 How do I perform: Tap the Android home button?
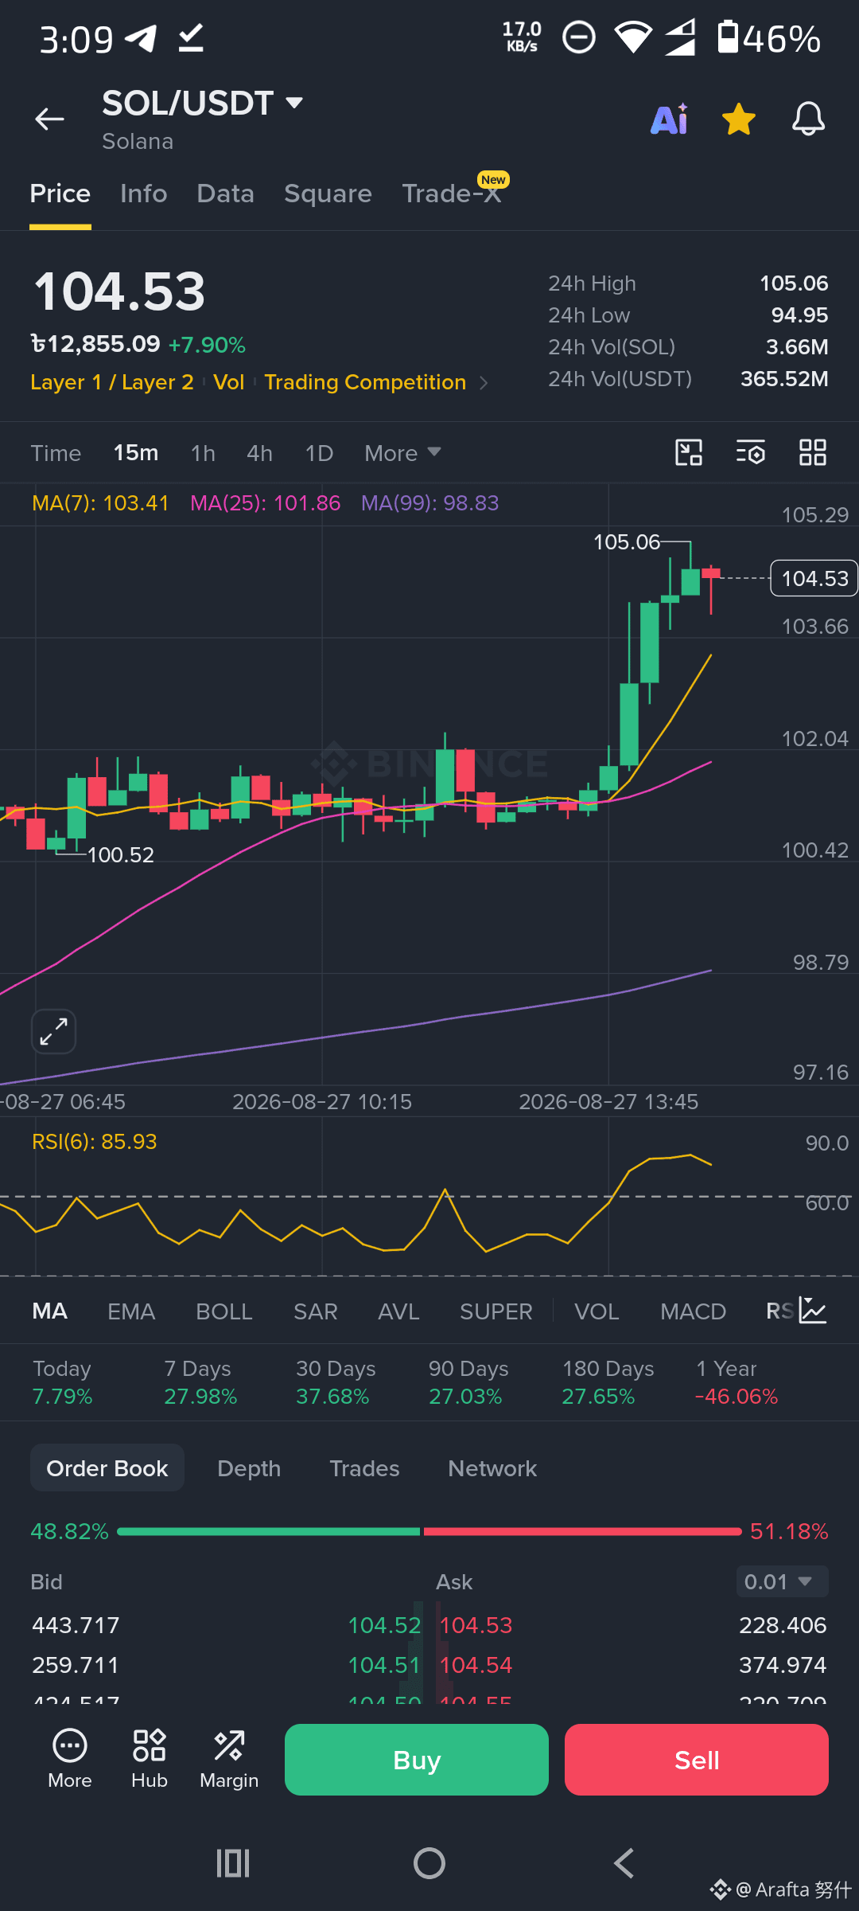pyautogui.click(x=429, y=1863)
